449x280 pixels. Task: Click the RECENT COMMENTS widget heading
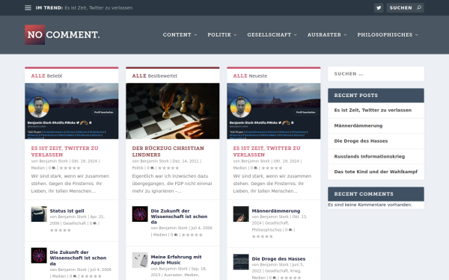(376, 194)
